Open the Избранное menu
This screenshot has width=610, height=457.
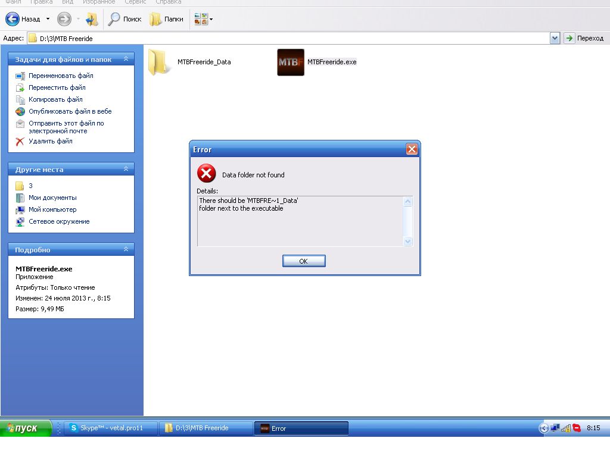pyautogui.click(x=99, y=2)
